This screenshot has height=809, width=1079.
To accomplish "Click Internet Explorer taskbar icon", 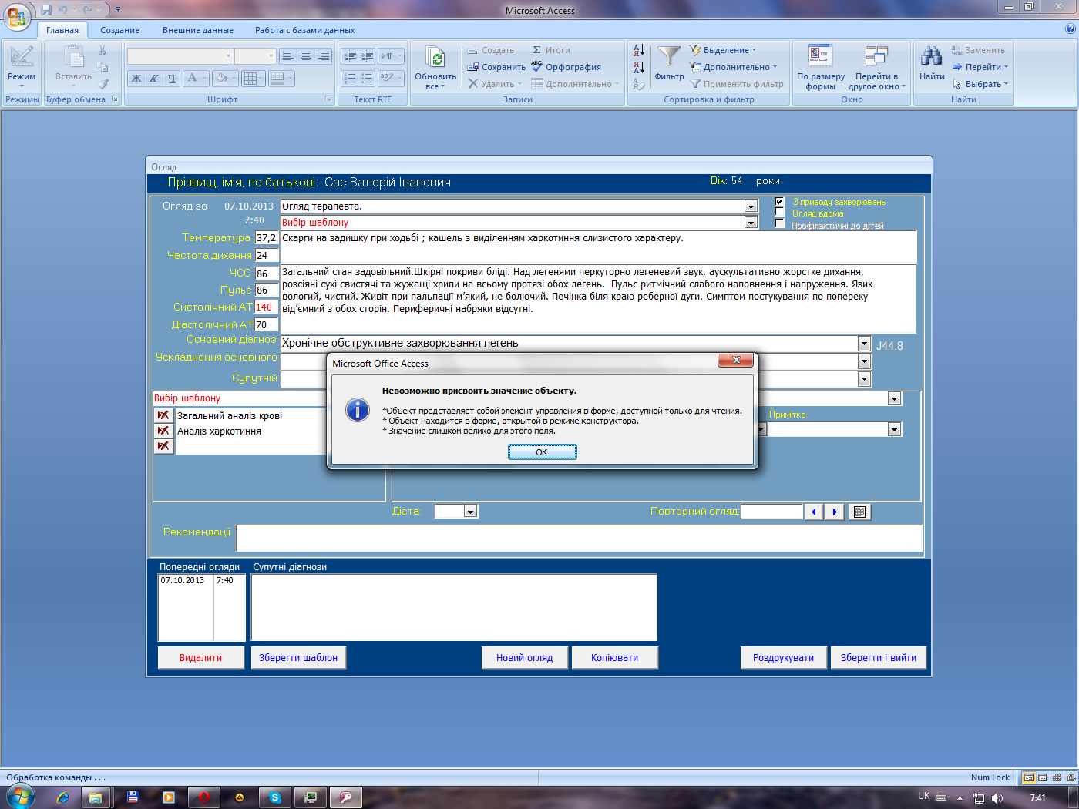I will pyautogui.click(x=62, y=797).
